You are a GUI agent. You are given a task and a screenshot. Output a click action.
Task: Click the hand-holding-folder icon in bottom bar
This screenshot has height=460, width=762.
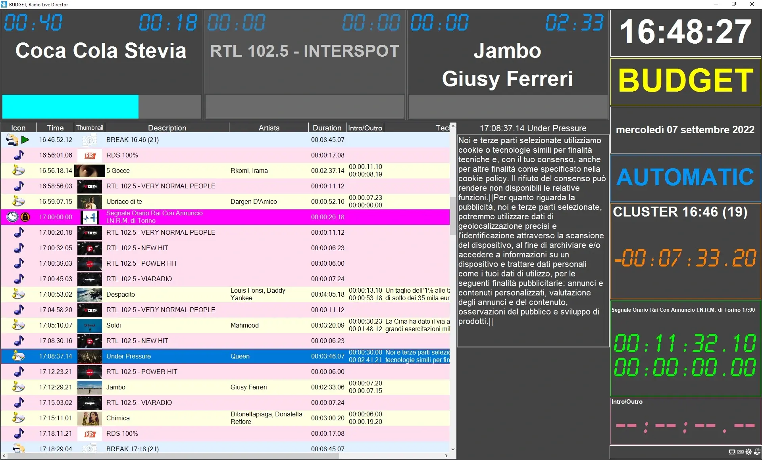click(757, 452)
